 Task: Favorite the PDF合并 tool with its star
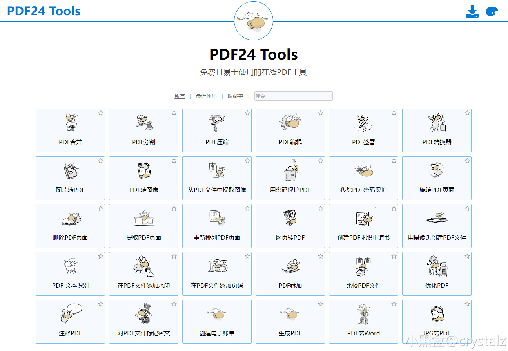101,113
